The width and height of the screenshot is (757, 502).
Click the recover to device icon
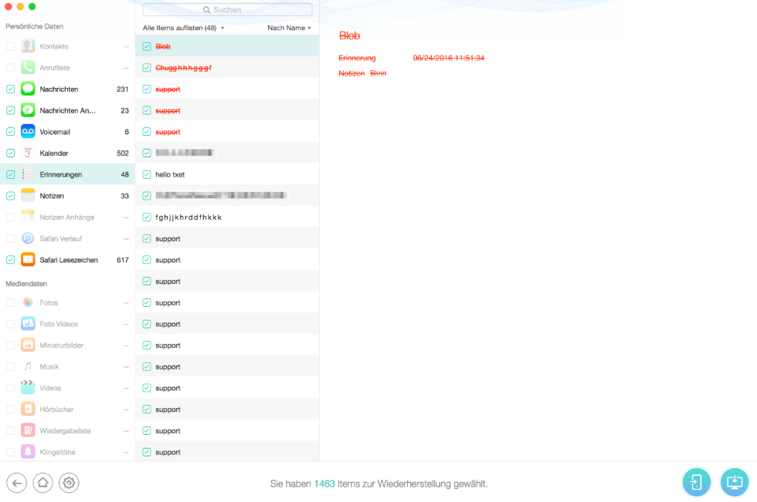pyautogui.click(x=696, y=482)
